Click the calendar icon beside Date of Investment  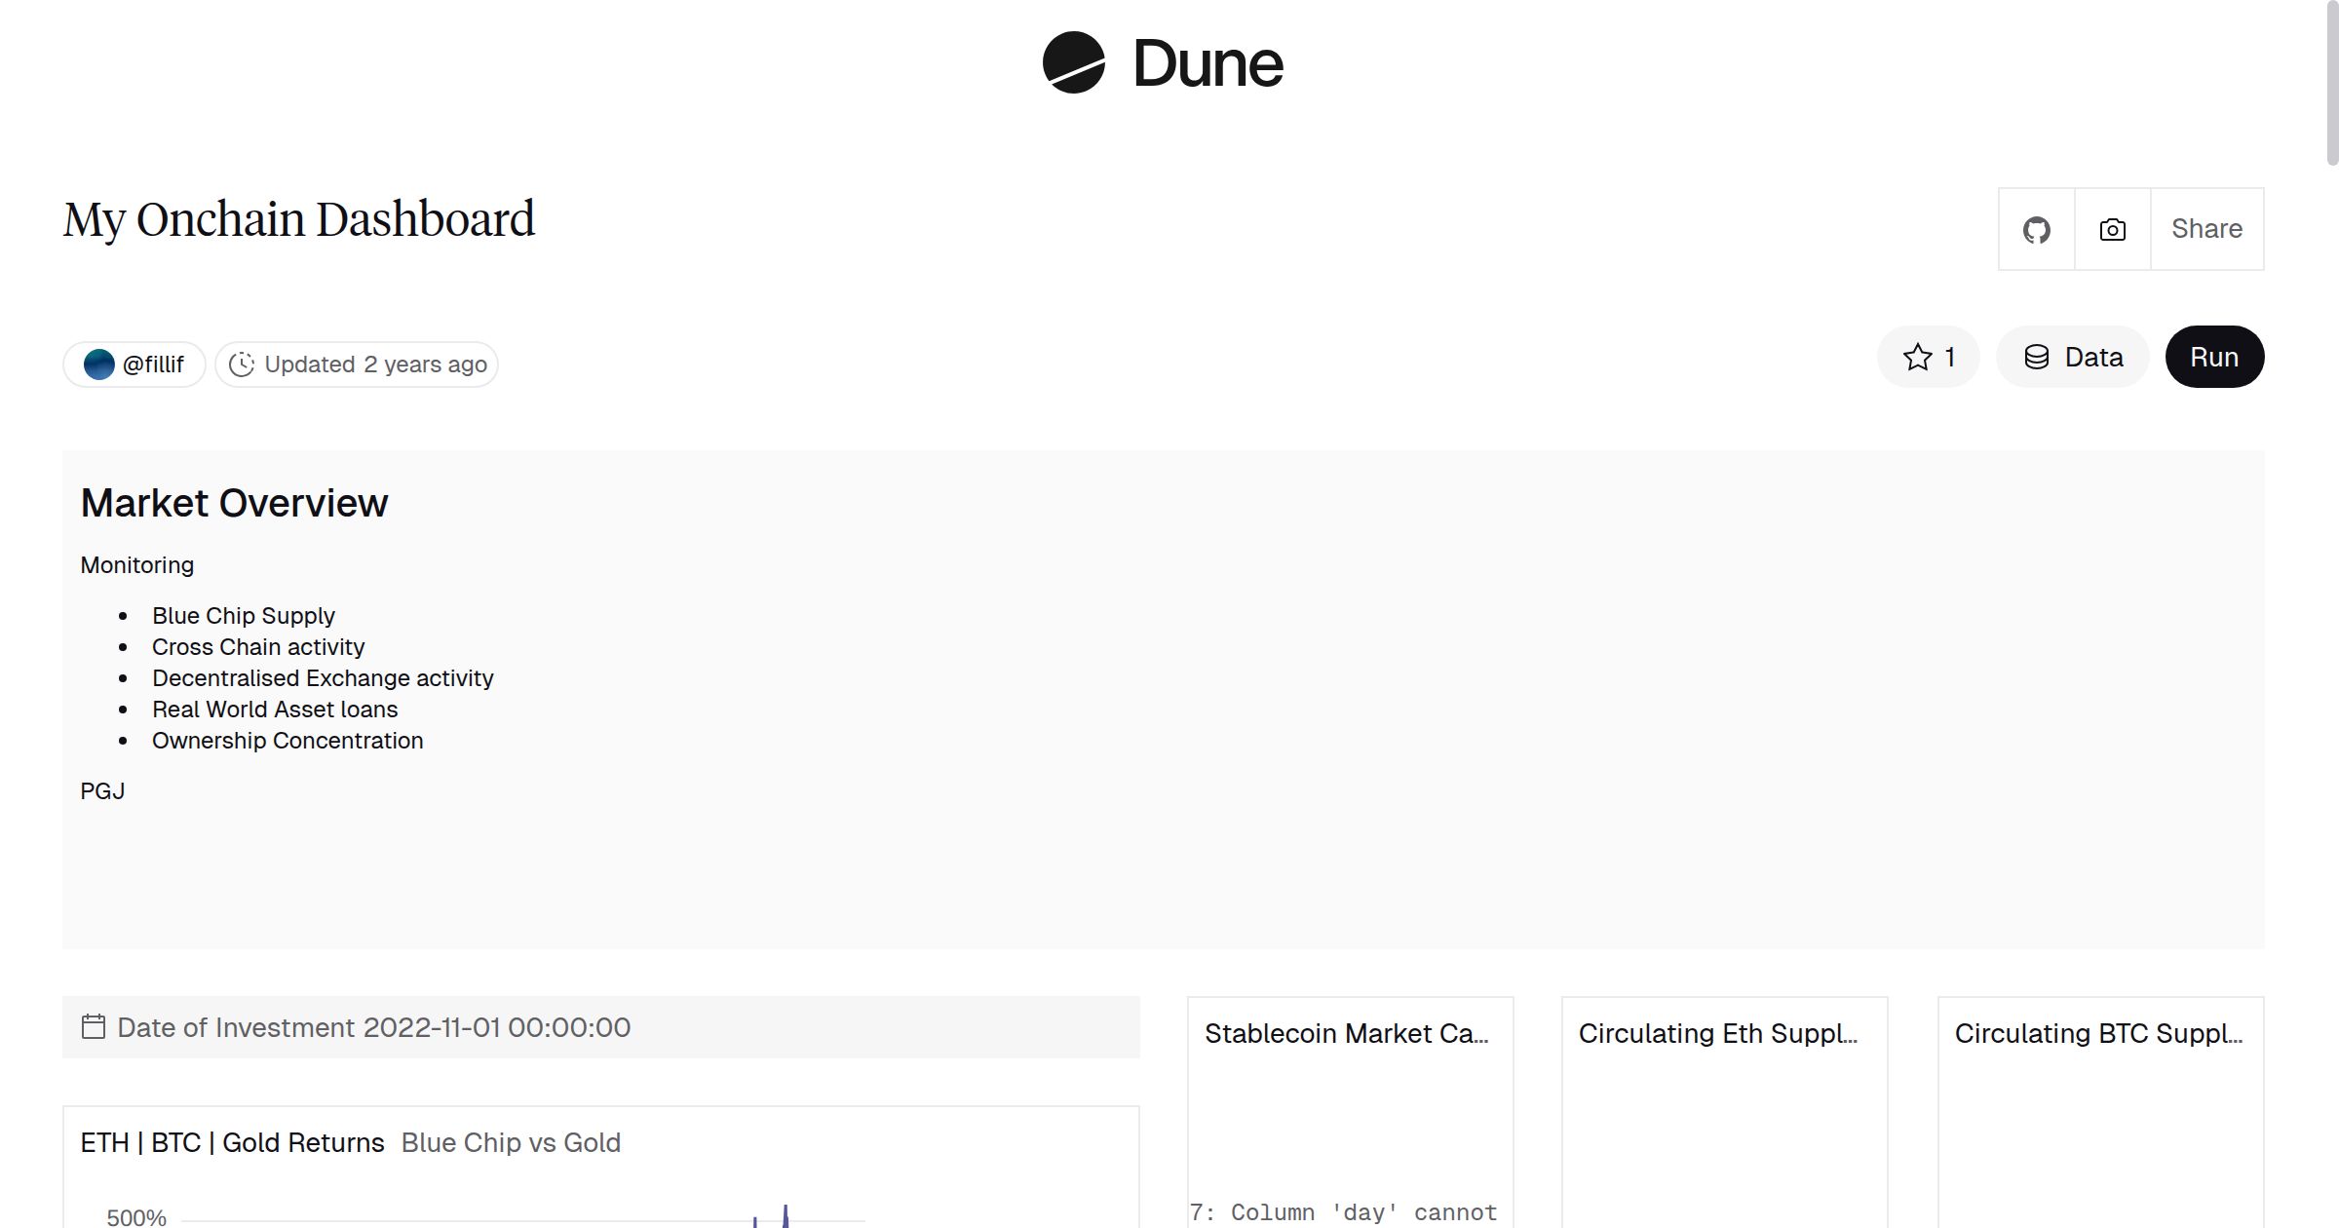[x=93, y=1026]
